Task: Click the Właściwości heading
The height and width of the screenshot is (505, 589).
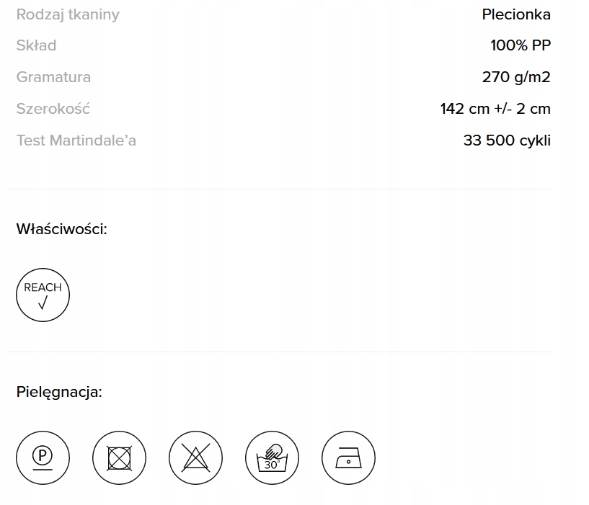Action: coord(61,229)
